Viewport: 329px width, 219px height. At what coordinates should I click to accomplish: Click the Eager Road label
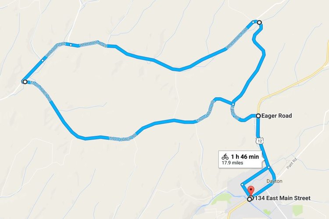277,116
